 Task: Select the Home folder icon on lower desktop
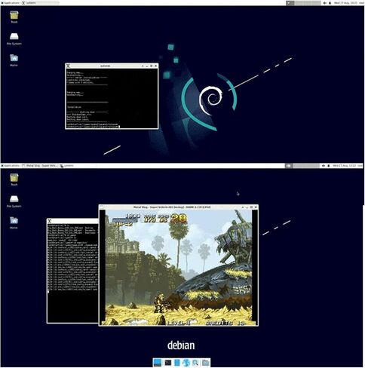[x=14, y=222]
